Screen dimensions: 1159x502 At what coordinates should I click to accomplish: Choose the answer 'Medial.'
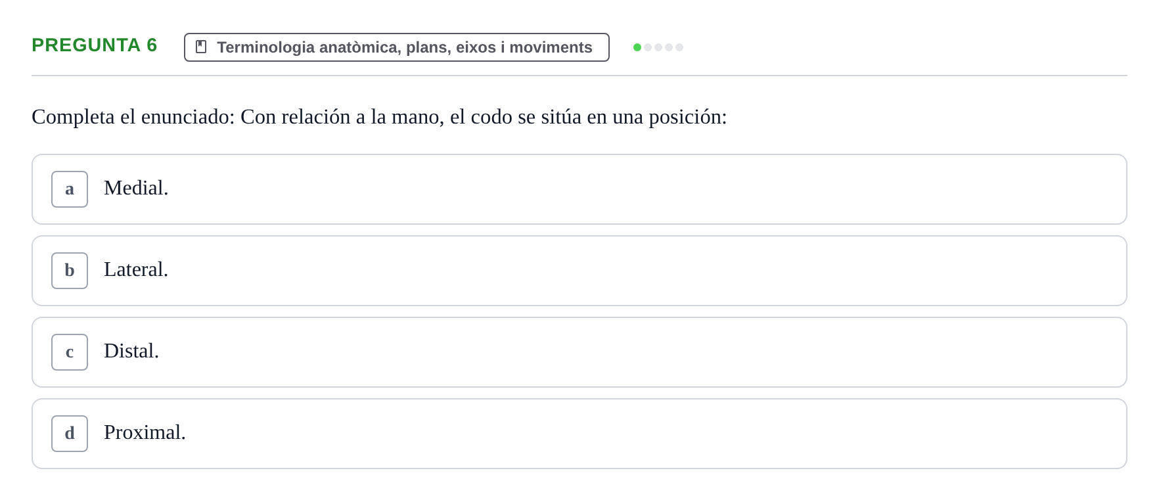point(136,188)
